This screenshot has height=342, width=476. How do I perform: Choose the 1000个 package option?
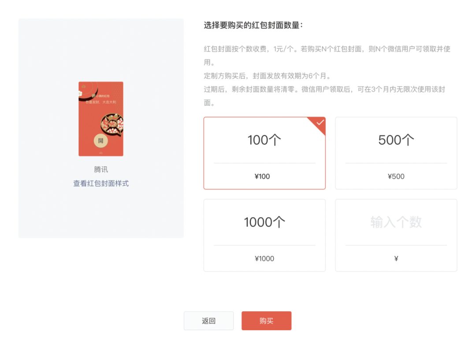tap(264, 235)
